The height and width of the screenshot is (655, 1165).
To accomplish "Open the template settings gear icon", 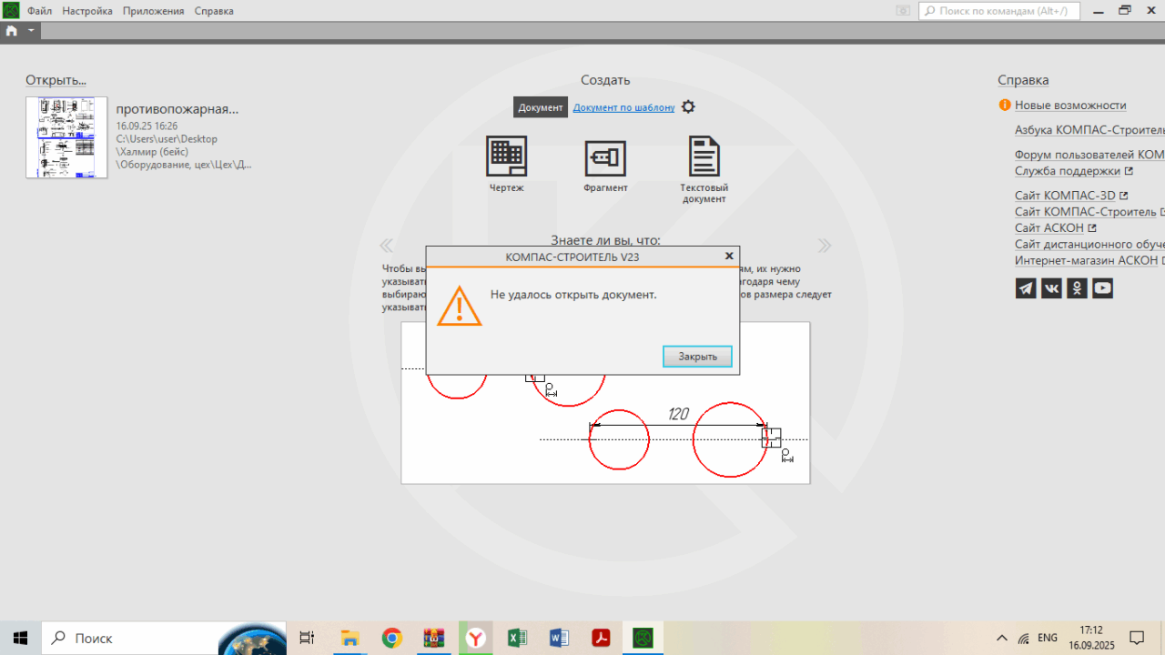I will tap(688, 107).
